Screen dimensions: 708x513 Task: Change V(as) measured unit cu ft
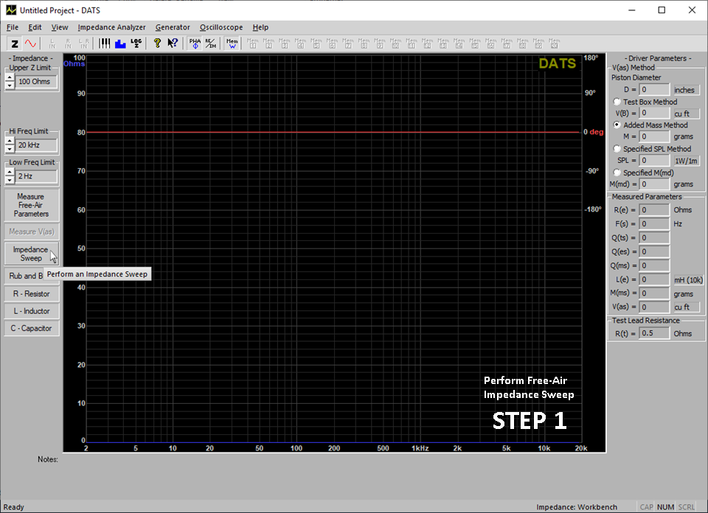686,307
